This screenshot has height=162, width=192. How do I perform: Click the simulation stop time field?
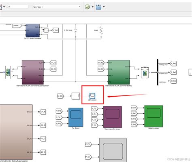pyautogui.click(x=18, y=7)
